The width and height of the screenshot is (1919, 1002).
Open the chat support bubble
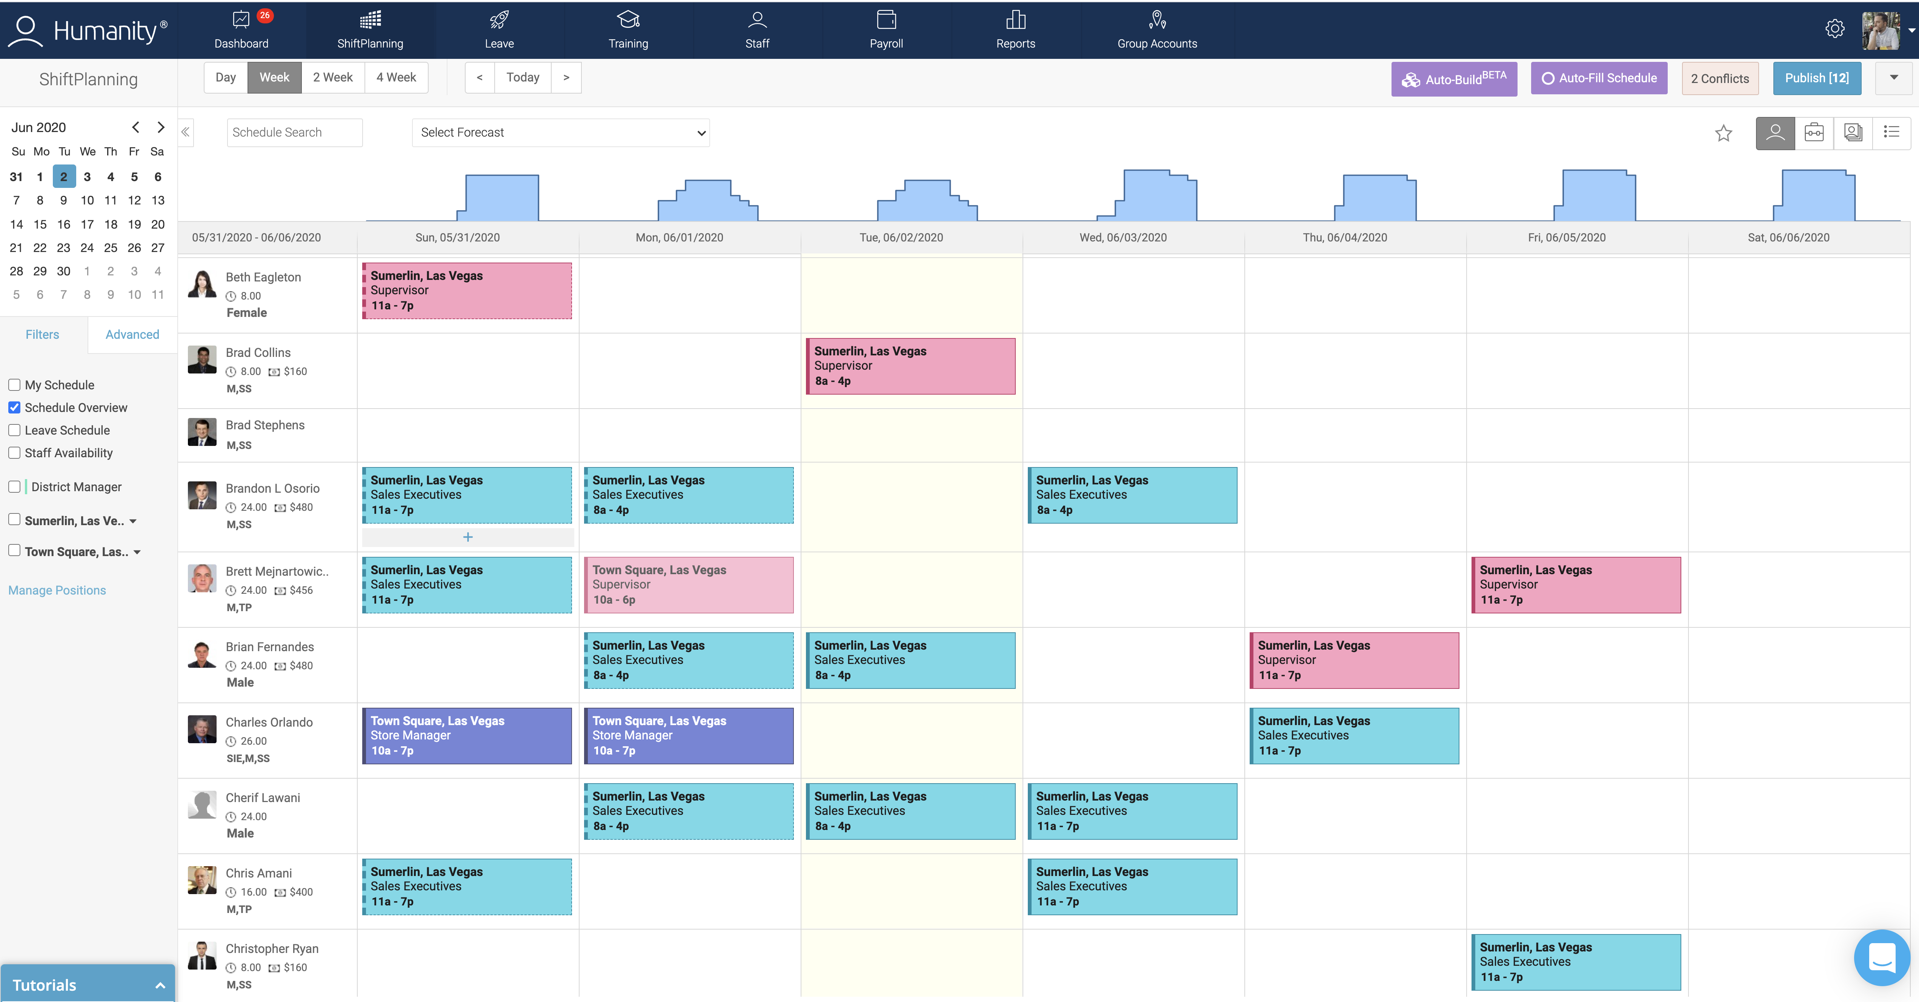click(x=1882, y=957)
